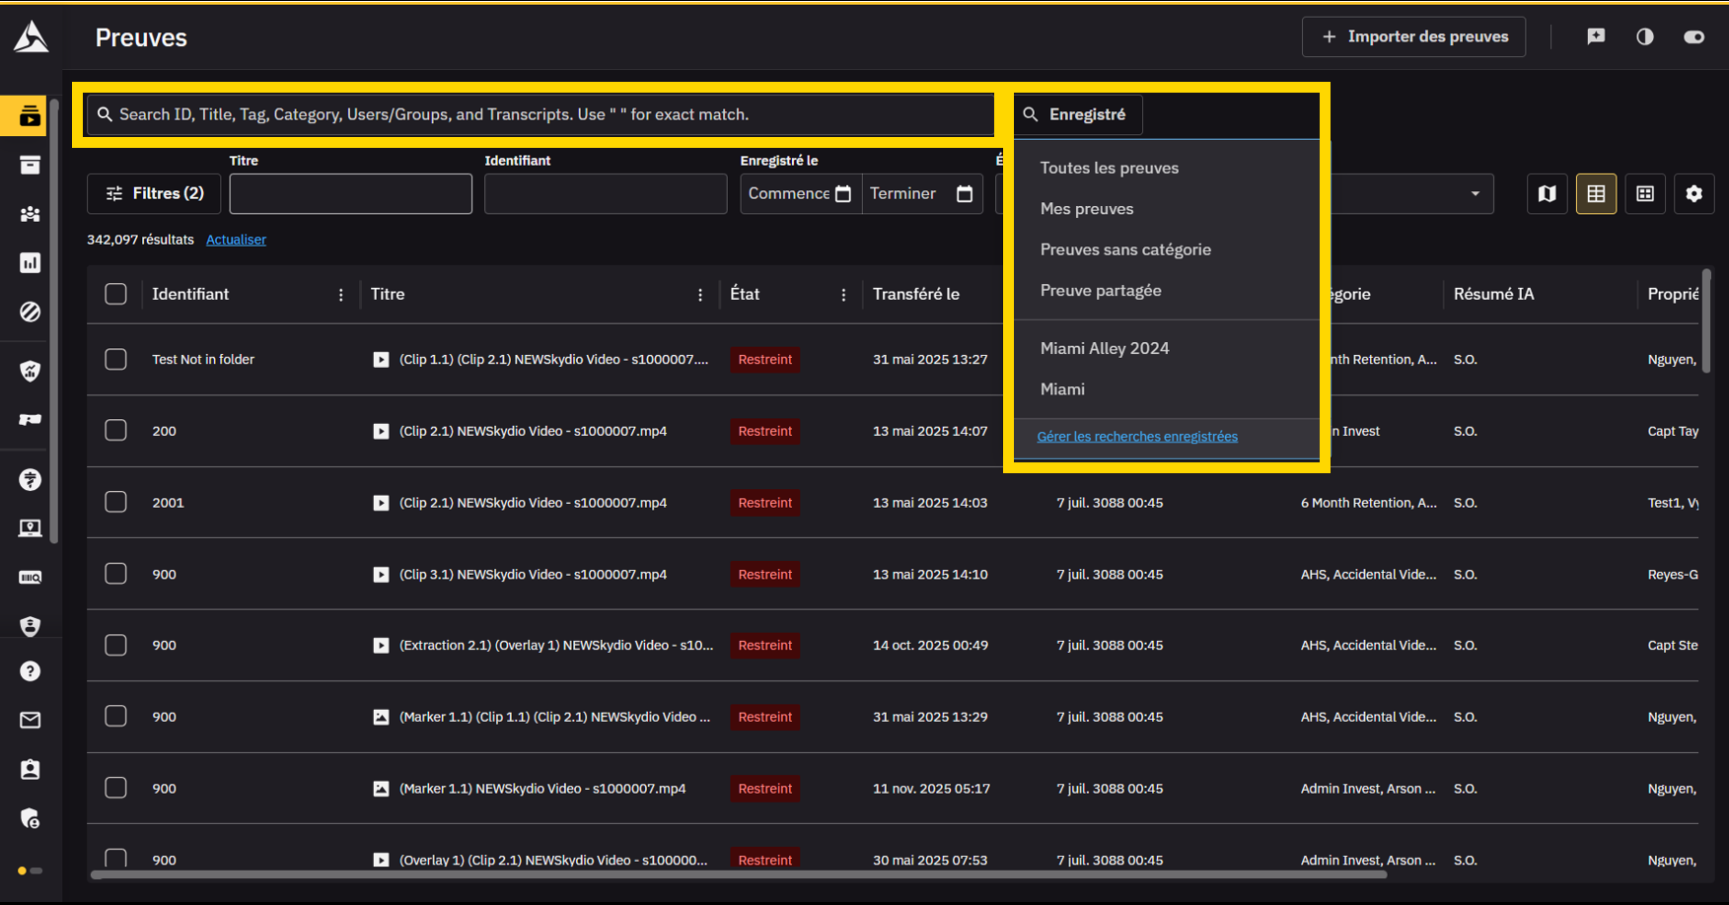1729x905 pixels.
Task: Open the mail envelope sidebar icon
Action: pos(31,721)
